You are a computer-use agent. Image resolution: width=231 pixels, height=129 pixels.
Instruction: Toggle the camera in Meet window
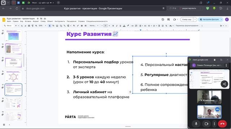(x=206, y=124)
